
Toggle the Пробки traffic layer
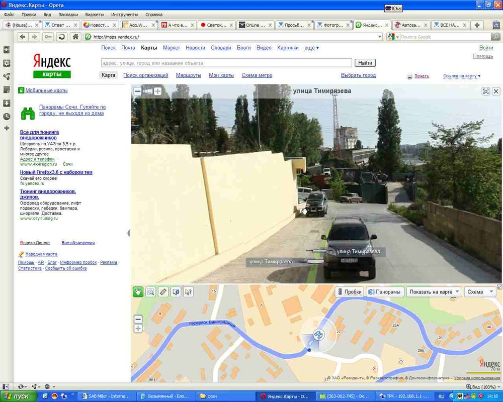(350, 292)
